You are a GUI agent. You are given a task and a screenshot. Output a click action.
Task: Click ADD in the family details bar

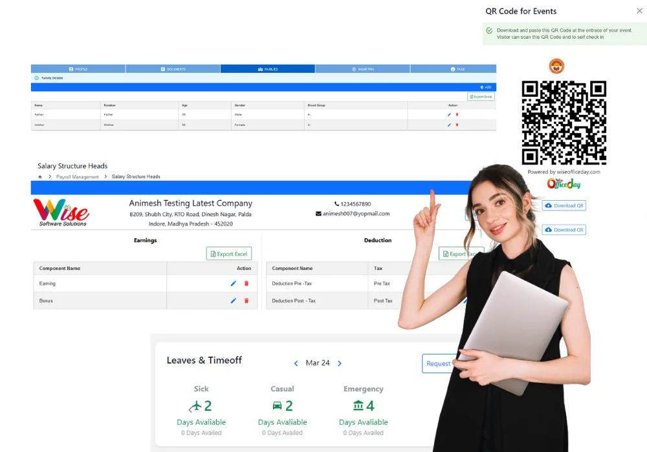486,87
